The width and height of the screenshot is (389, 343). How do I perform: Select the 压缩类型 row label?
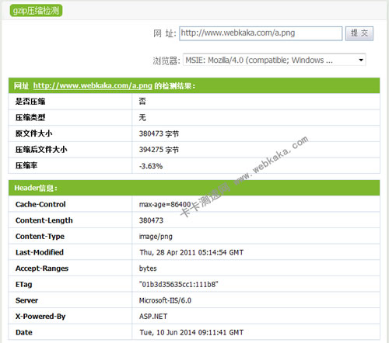click(30, 117)
